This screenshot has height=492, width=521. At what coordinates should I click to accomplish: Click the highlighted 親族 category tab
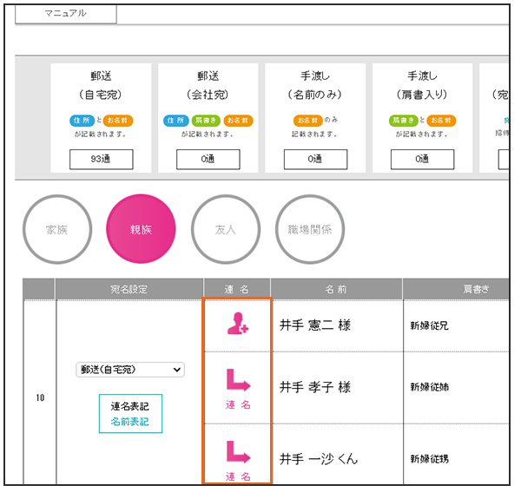141,230
